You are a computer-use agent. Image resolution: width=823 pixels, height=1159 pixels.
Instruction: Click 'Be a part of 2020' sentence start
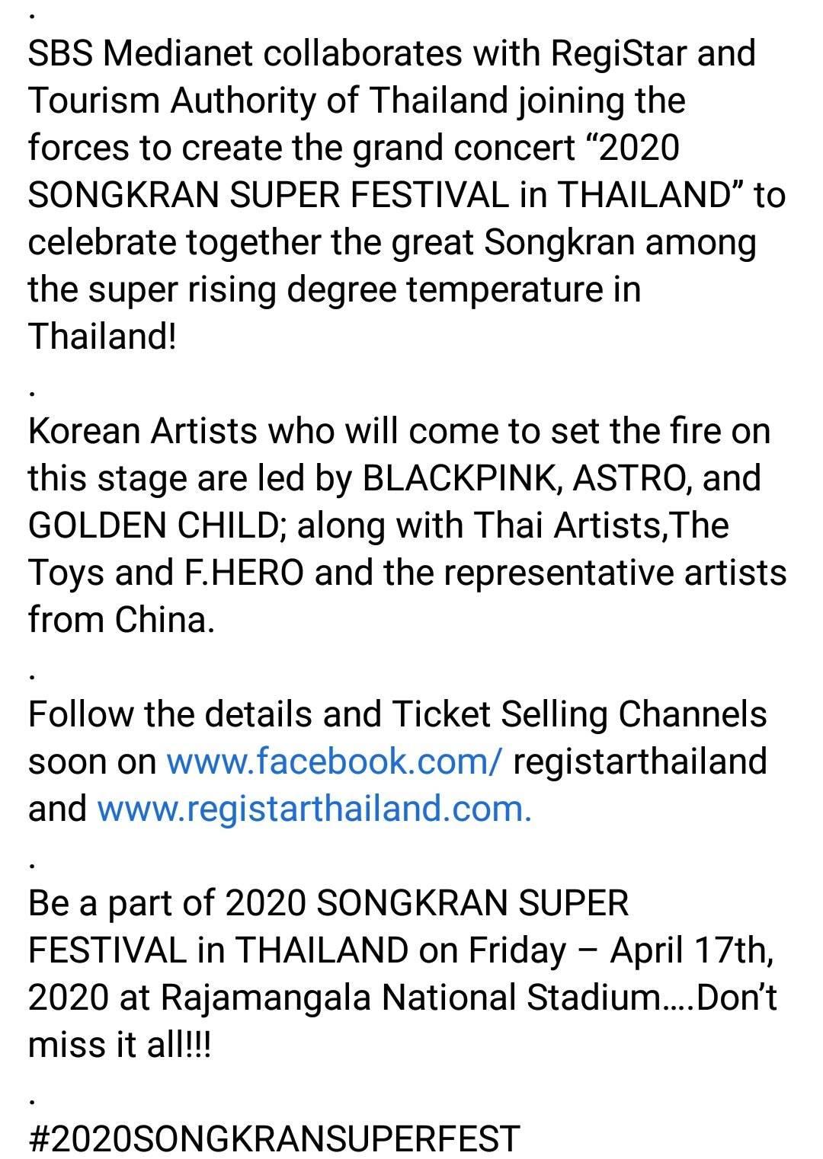(x=168, y=902)
